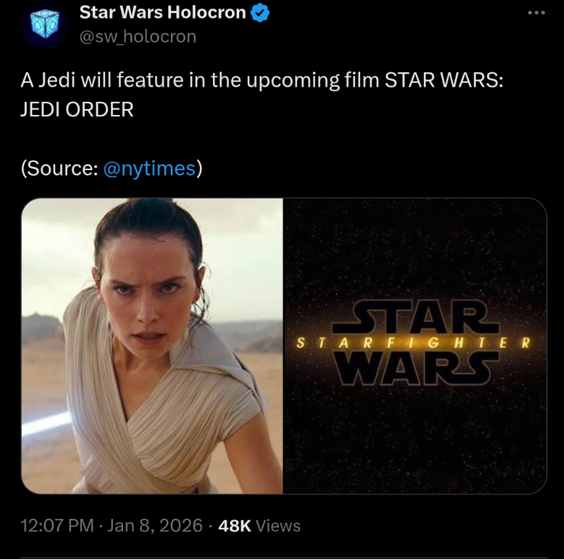Click the "(Source:" text before the mention
The height and width of the screenshot is (559, 564).
click(59, 168)
